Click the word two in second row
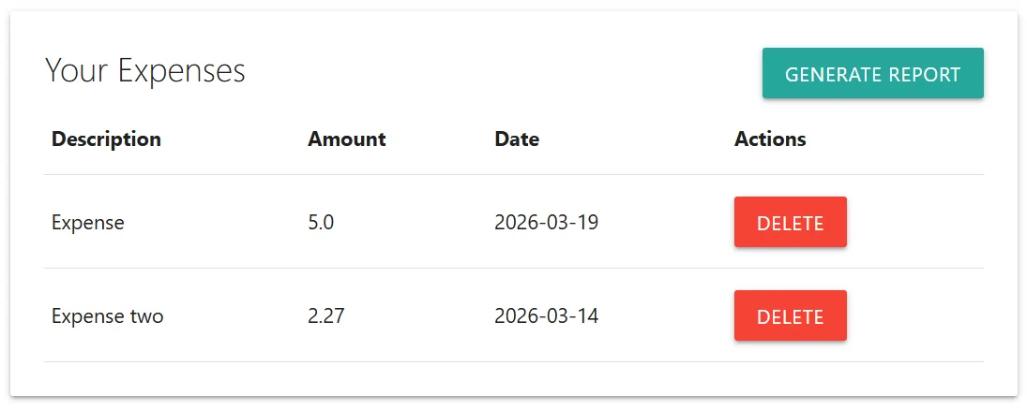The height and width of the screenshot is (410, 1027). [x=146, y=316]
